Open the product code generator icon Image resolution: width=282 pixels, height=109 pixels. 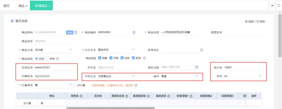point(134,33)
